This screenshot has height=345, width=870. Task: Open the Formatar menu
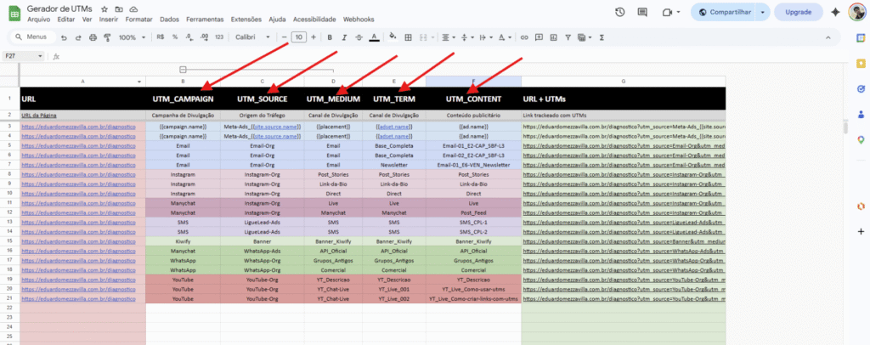[138, 19]
